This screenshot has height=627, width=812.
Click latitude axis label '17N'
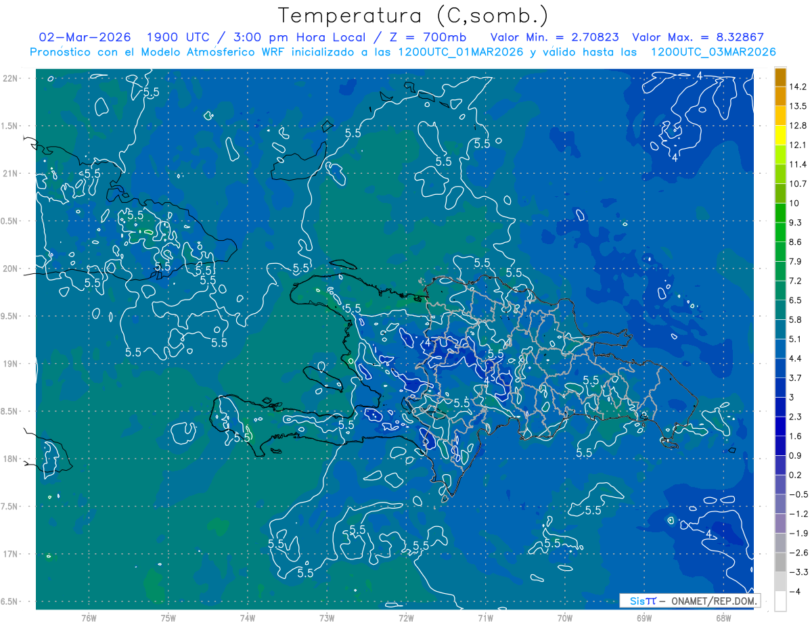coord(11,554)
